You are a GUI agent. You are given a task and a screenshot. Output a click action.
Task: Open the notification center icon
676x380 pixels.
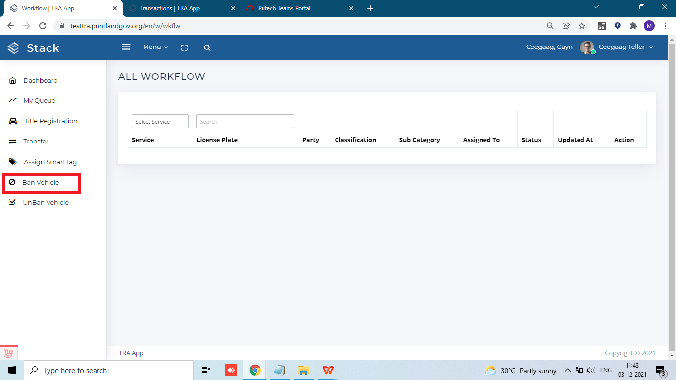pyautogui.click(x=661, y=370)
